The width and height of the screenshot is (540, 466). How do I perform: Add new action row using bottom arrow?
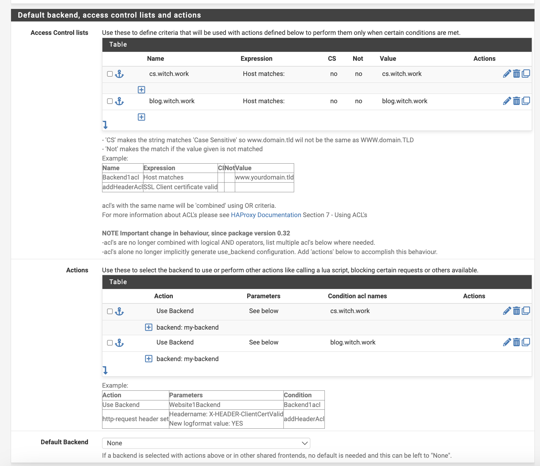click(105, 370)
